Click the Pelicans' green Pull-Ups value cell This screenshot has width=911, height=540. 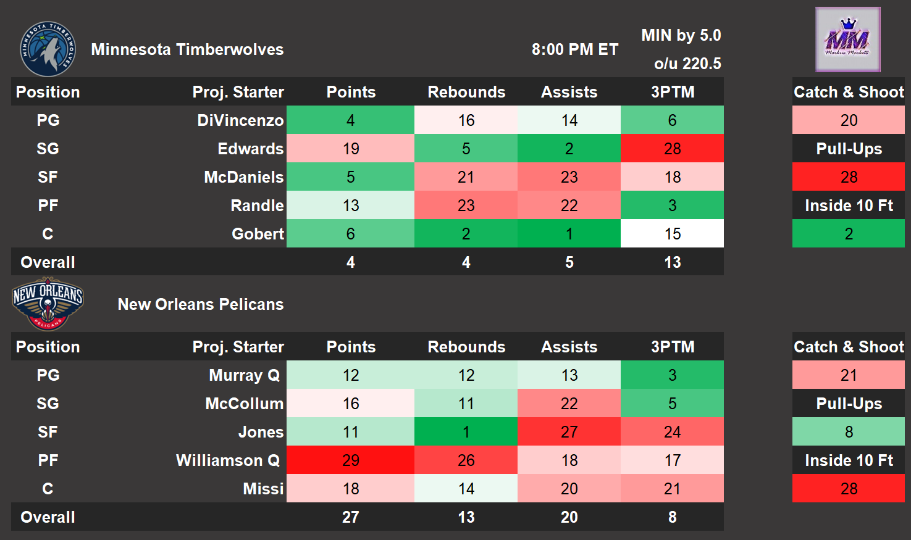point(848,432)
